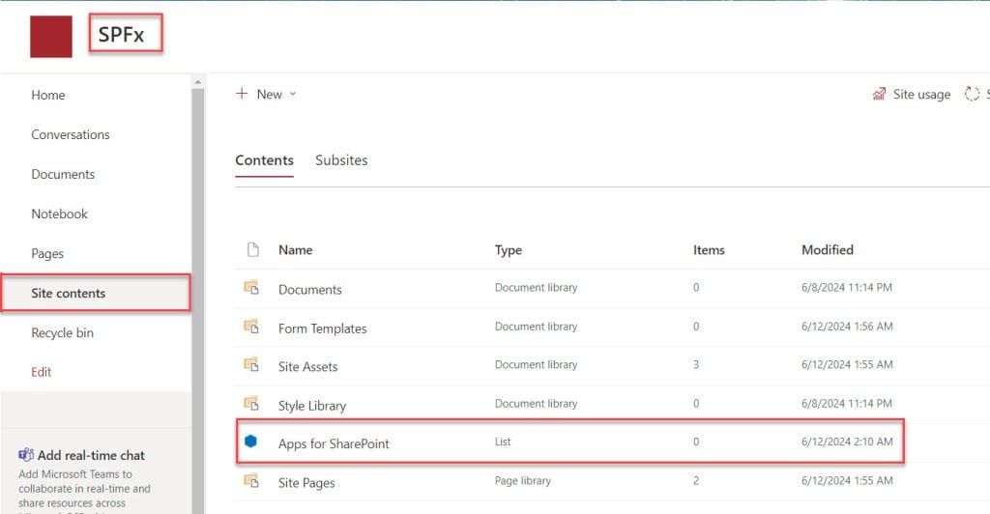This screenshot has width=990, height=514.
Task: Click the Add real-time chat heading
Action: pyautogui.click(x=91, y=455)
